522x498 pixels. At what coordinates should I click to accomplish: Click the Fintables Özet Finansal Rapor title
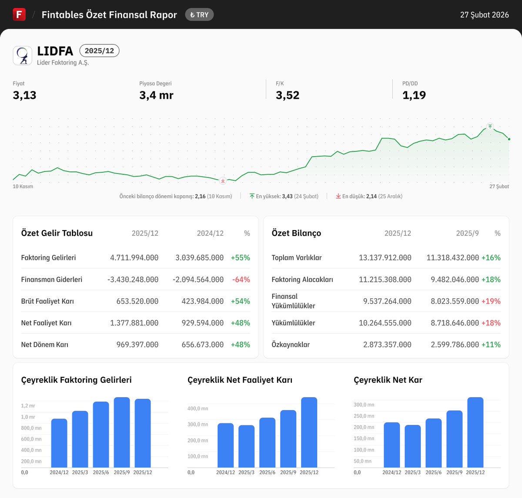click(109, 15)
